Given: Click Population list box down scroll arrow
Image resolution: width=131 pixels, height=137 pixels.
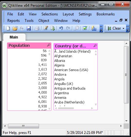Looking at the screenshot, I should [x=49, y=109].
